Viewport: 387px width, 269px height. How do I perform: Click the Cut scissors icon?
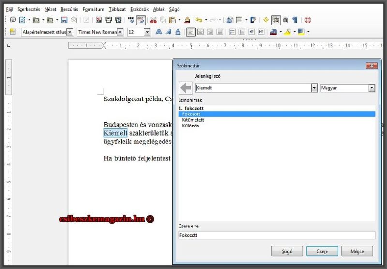click(x=153, y=20)
